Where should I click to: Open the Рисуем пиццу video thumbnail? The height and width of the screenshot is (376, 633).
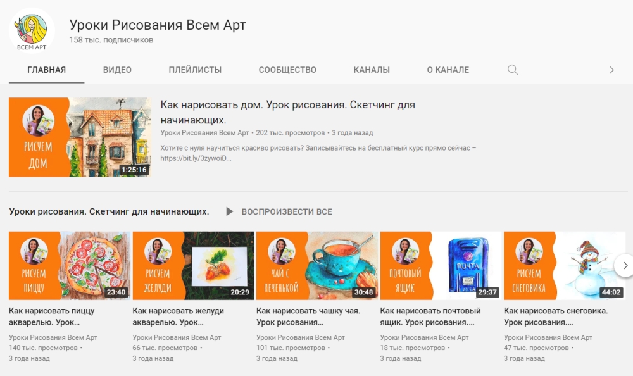pos(70,265)
